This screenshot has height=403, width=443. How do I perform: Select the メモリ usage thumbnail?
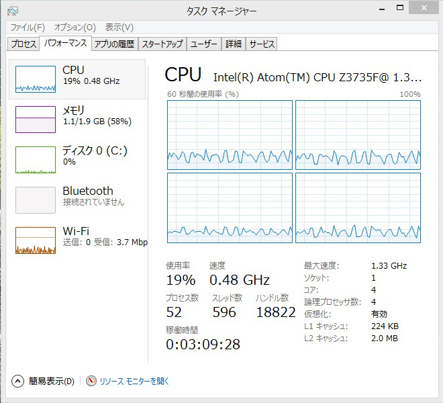click(36, 120)
